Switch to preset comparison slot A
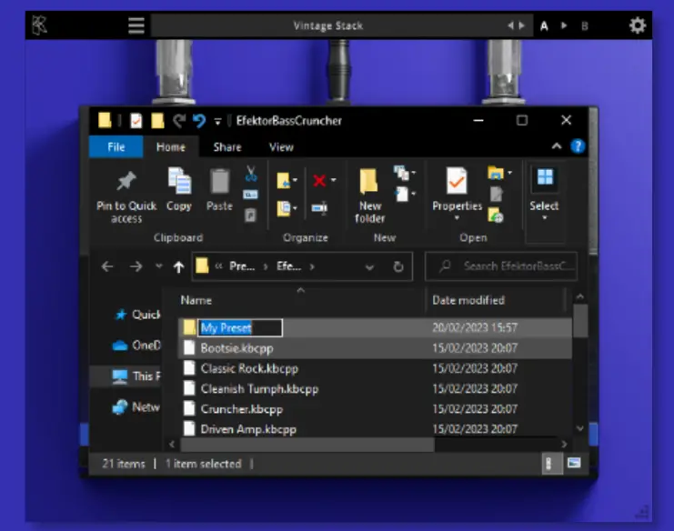Image resolution: width=674 pixels, height=531 pixels. (544, 26)
